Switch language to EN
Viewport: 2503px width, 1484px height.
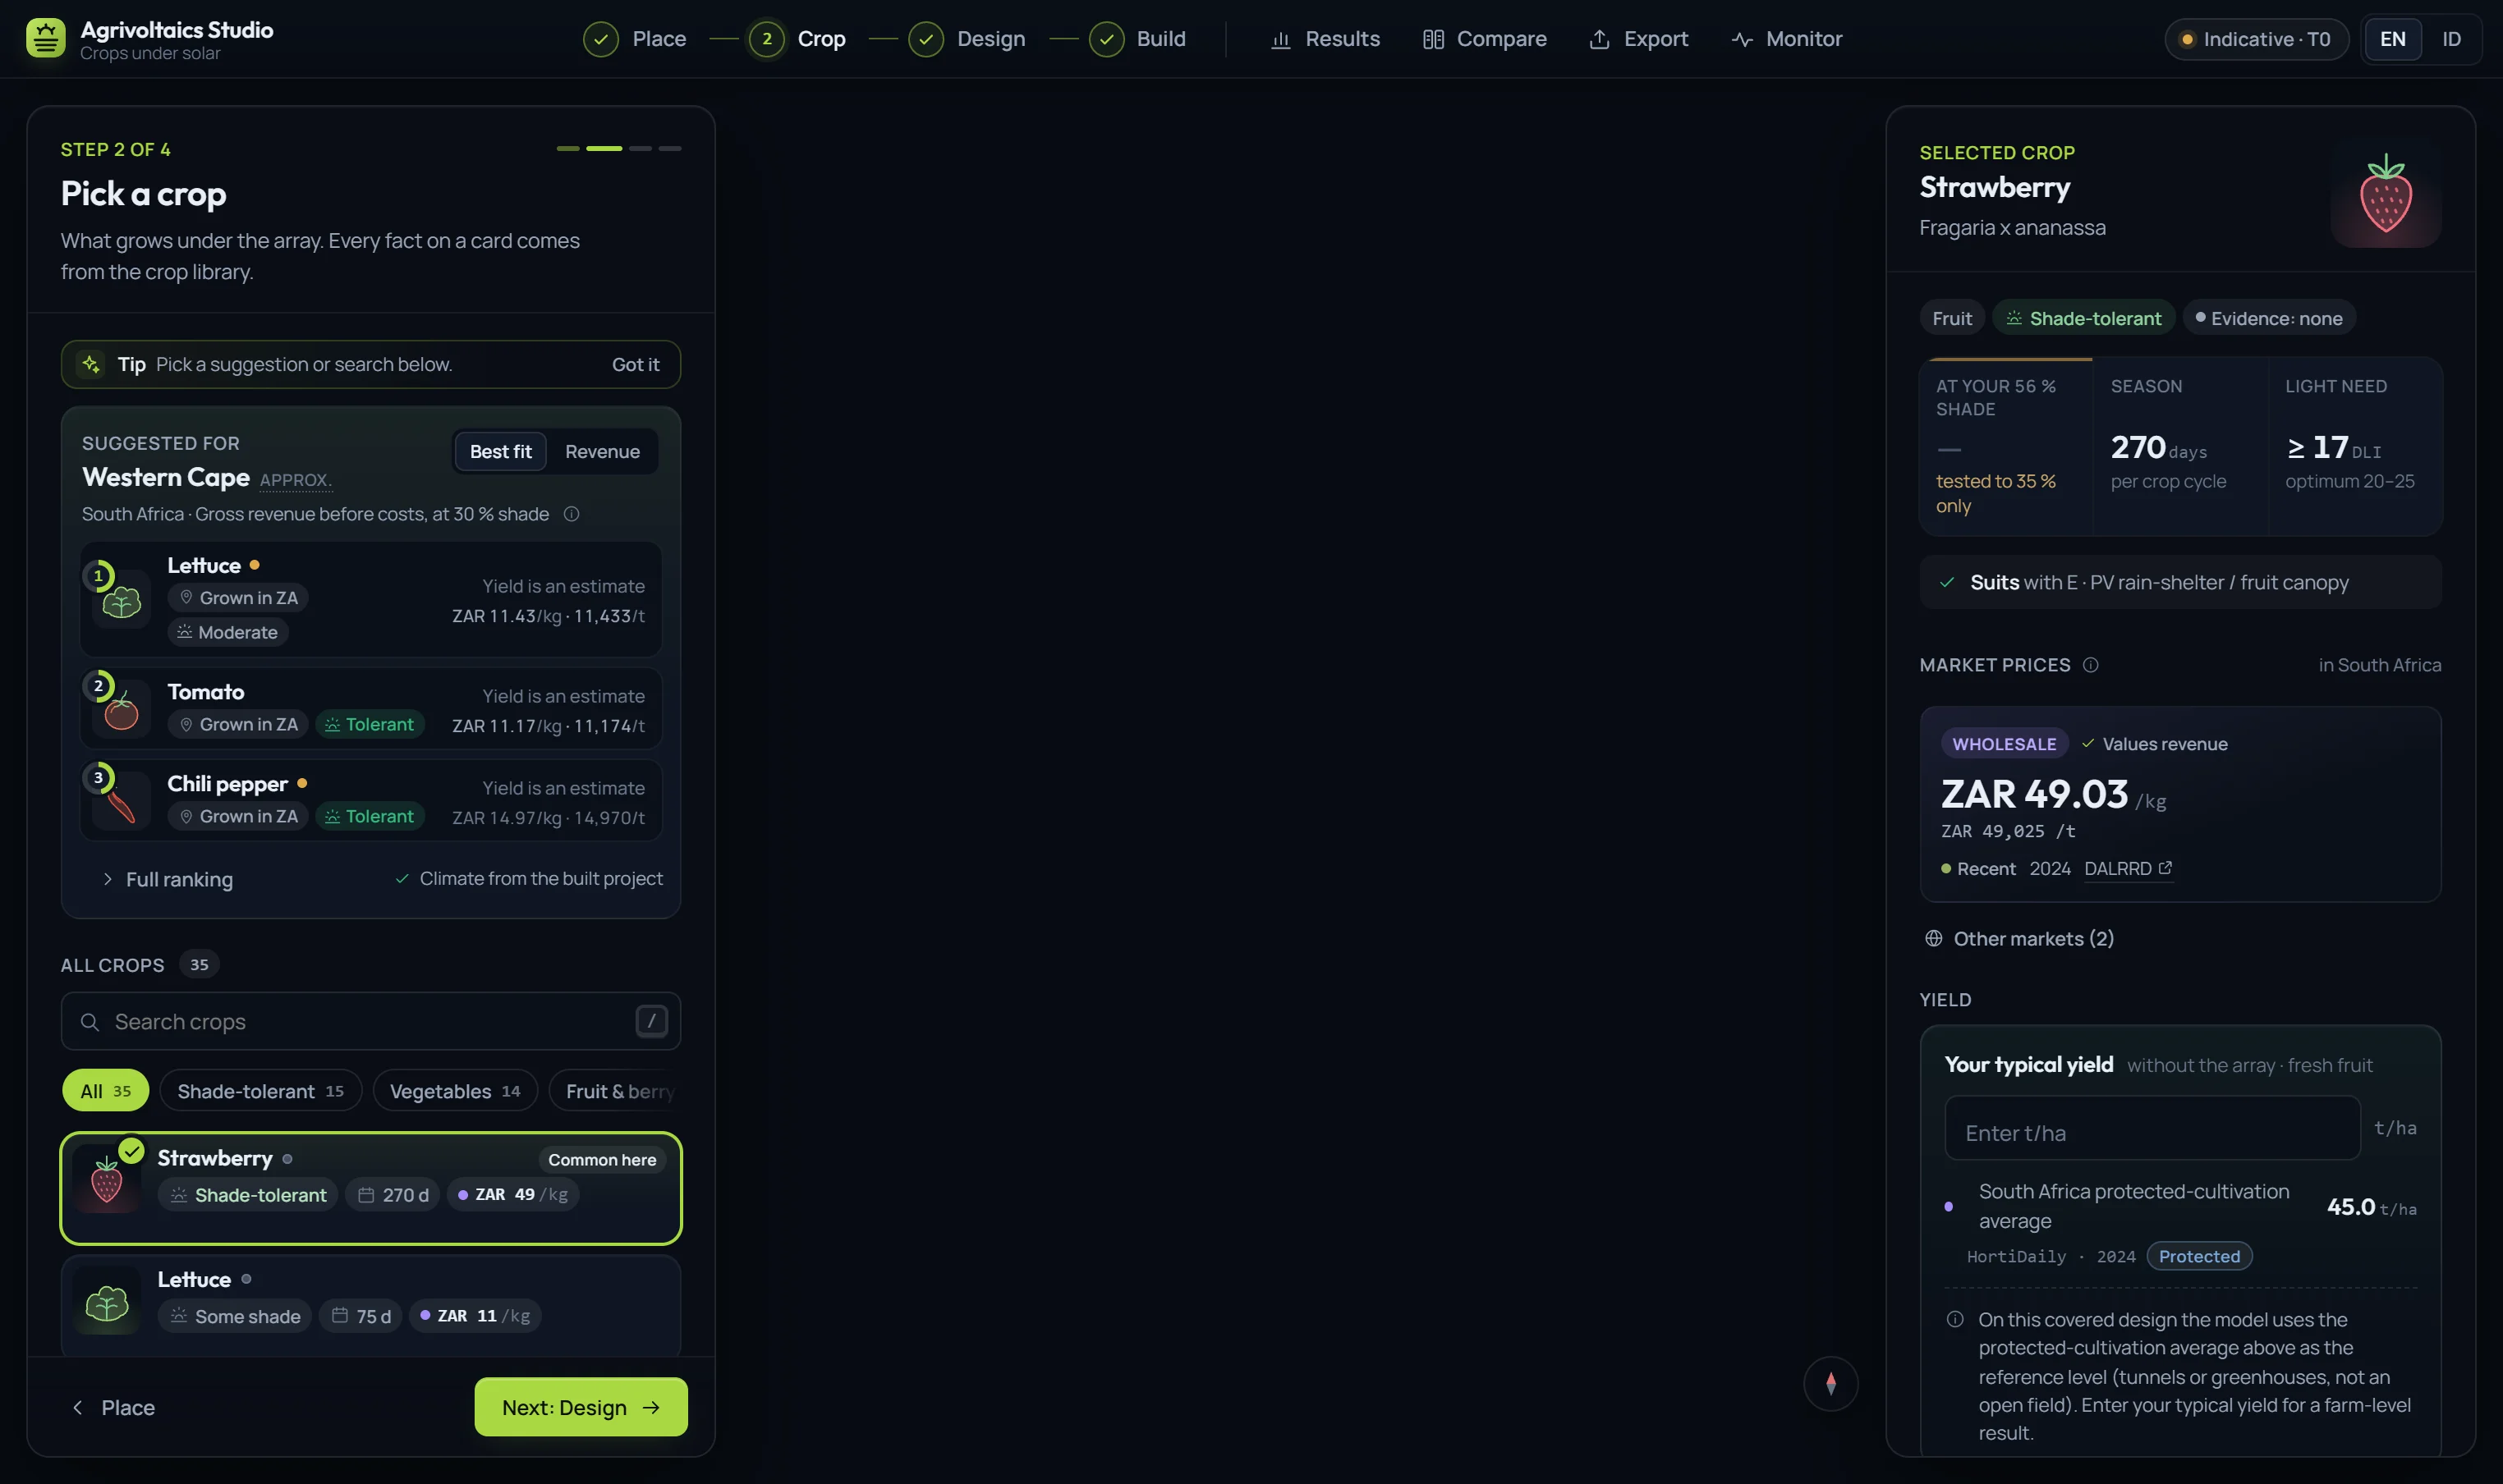click(2392, 39)
